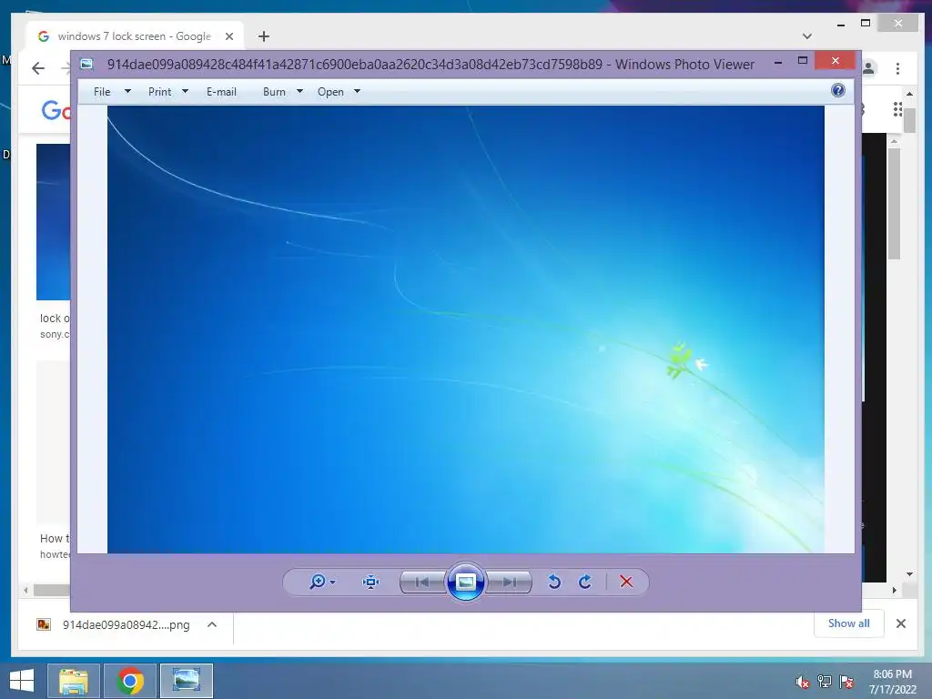Expand the Print dropdown arrow

(x=185, y=92)
